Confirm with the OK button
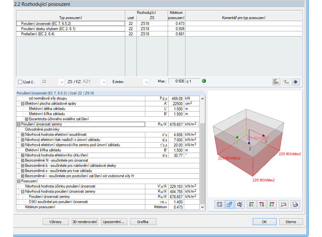322x237 pixels. pyautogui.click(x=264, y=222)
